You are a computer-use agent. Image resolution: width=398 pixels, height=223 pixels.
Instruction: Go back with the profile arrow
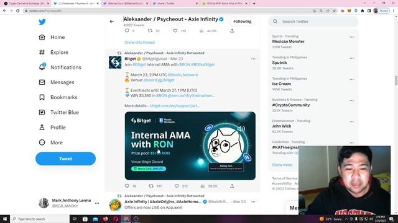[x=112, y=22]
